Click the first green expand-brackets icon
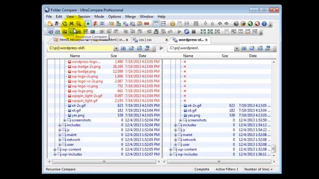 (203, 31)
